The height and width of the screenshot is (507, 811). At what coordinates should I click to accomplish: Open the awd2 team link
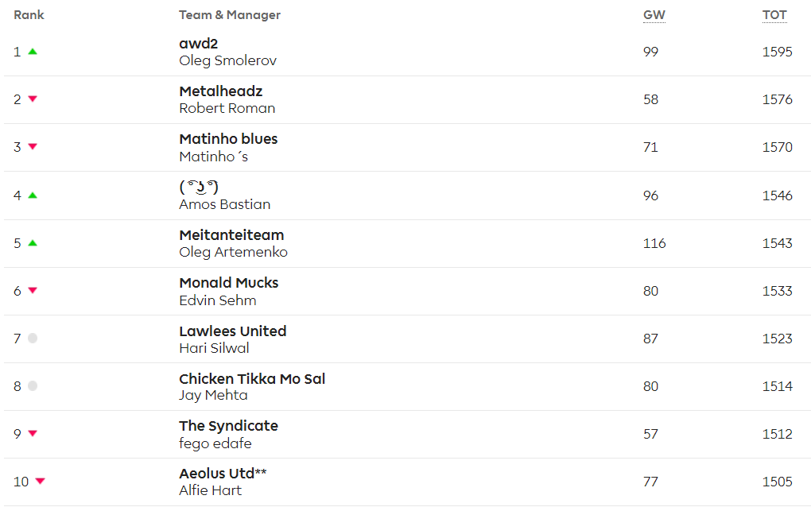click(199, 44)
